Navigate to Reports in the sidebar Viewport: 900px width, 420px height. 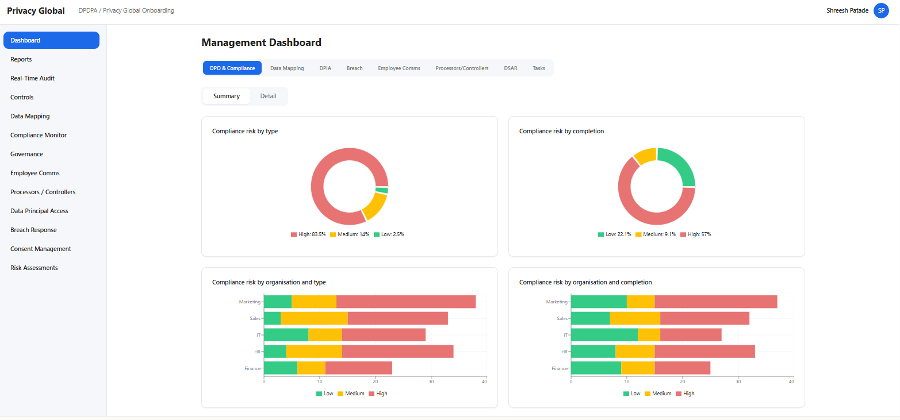21,59
